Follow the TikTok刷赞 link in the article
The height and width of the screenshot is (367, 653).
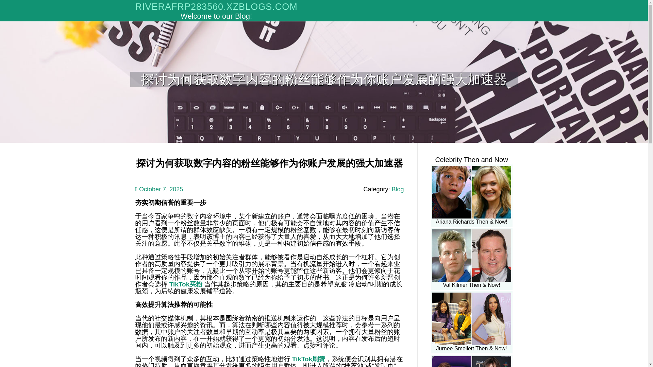[308, 359]
